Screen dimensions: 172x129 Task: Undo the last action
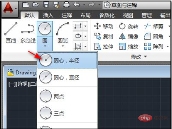coord(77,5)
